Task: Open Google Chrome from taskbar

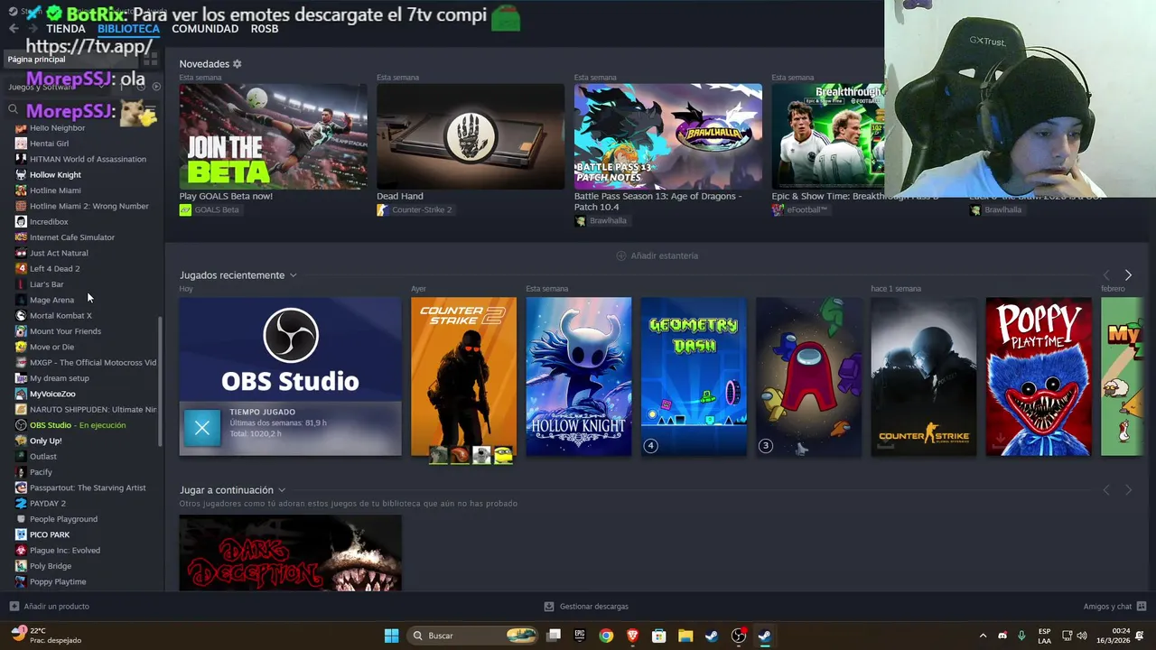Action: [606, 636]
